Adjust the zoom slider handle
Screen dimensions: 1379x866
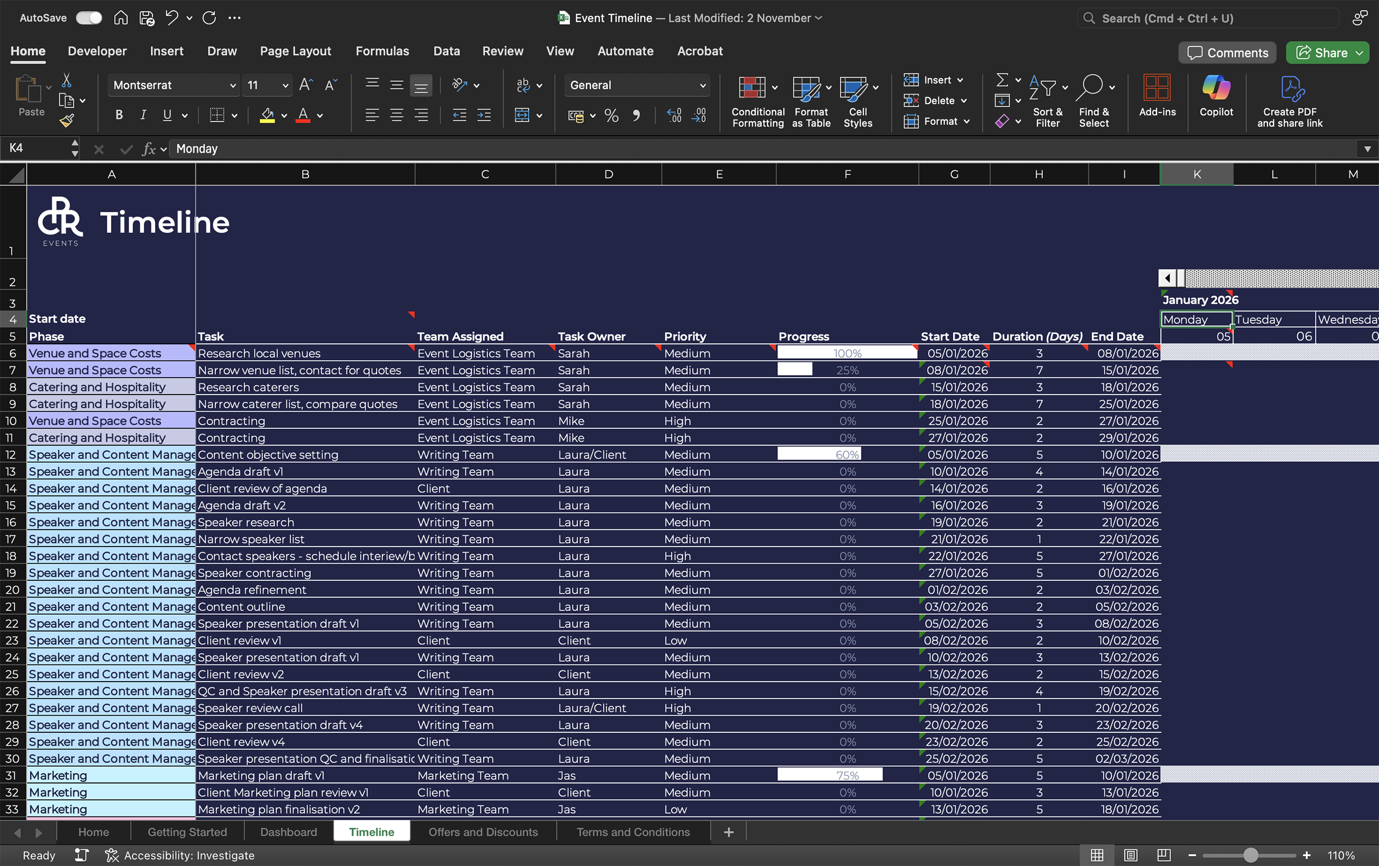coord(1250,855)
